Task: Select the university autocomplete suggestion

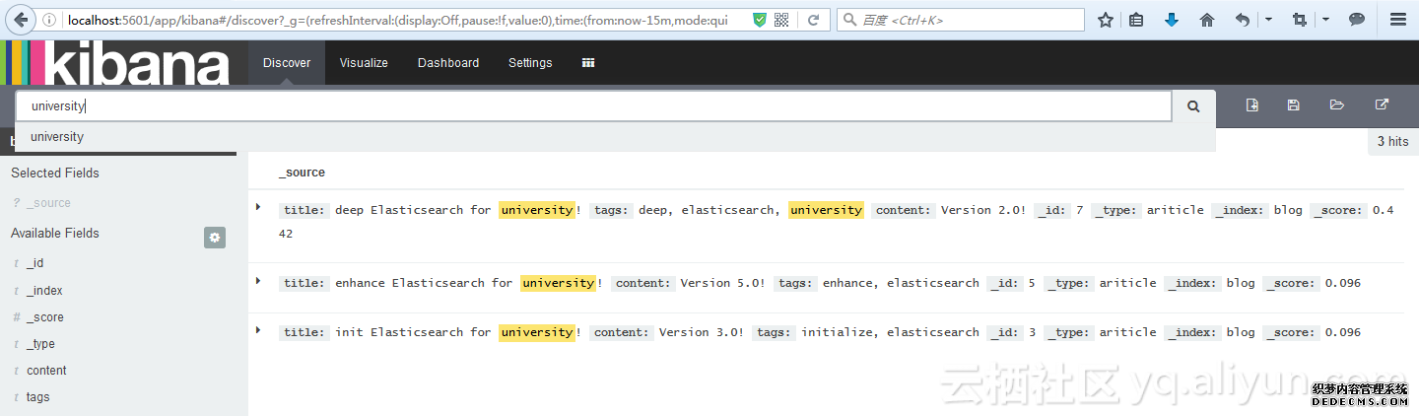Action: point(57,137)
